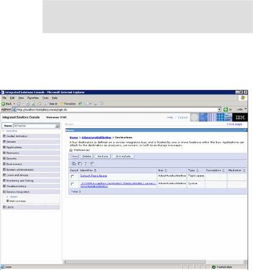The image size is (253, 270).
Task: Go to the browser Home icon
Action: point(39,104)
